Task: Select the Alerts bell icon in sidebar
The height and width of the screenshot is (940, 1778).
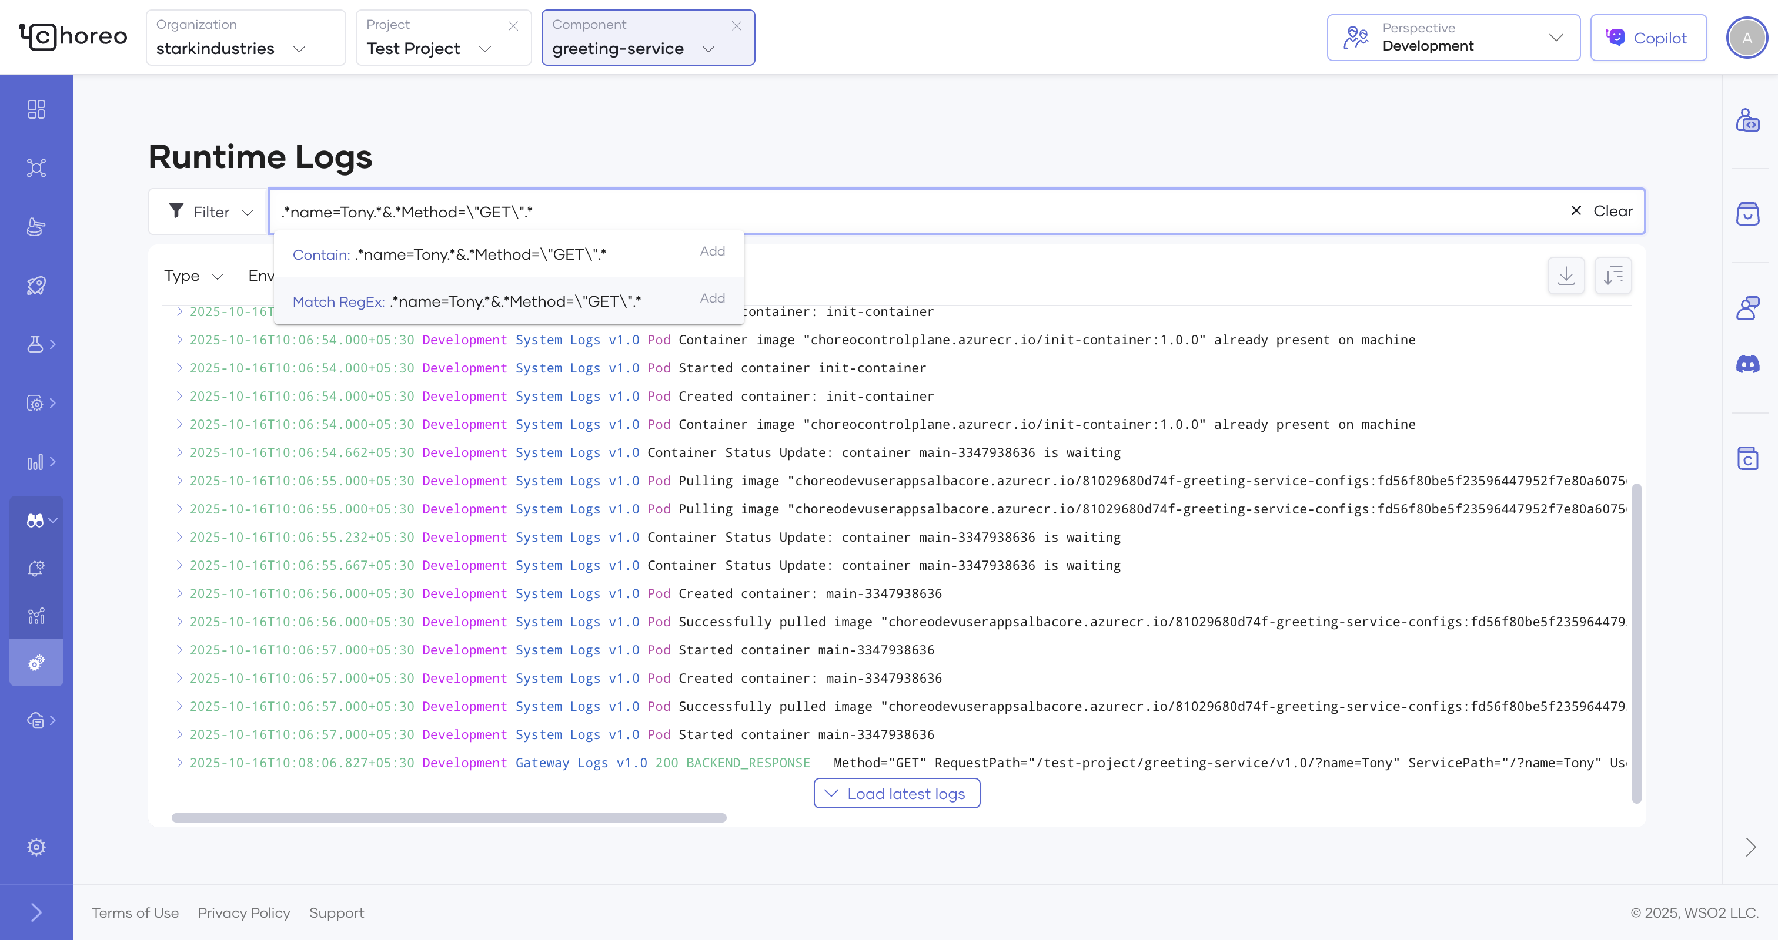Action: coord(36,567)
